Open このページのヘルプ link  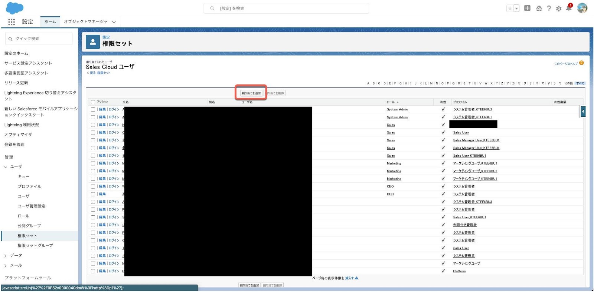coord(566,64)
